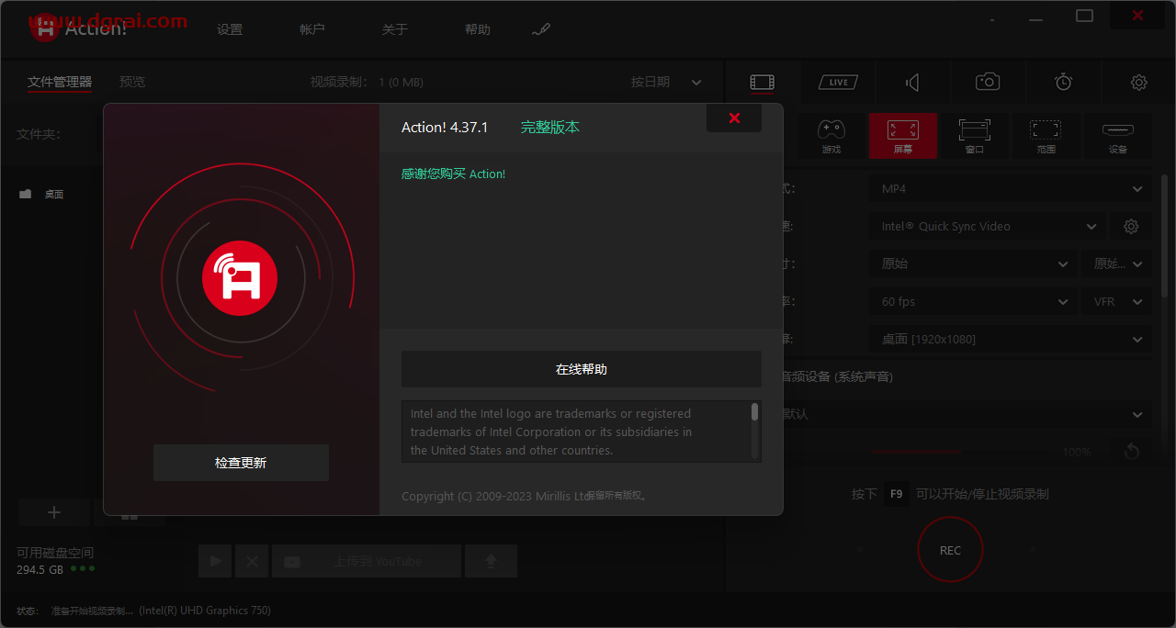Screen dimensions: 1176x628
Task: Open encoder settings gear beside Quick Sync
Action: [x=1131, y=227]
